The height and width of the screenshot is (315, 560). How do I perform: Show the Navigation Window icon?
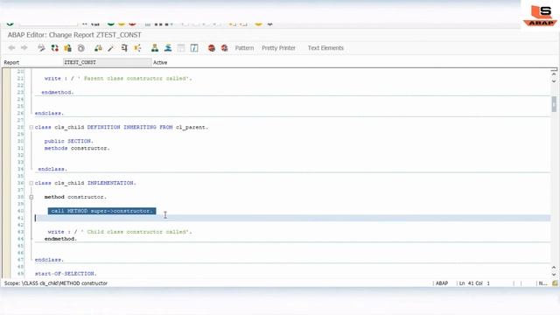coord(168,48)
